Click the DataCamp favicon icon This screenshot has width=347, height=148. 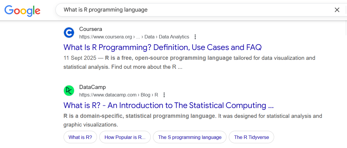click(69, 91)
